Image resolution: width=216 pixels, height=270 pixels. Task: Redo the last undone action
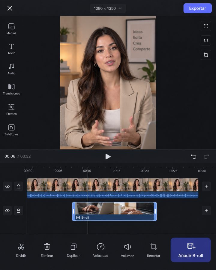point(206,156)
